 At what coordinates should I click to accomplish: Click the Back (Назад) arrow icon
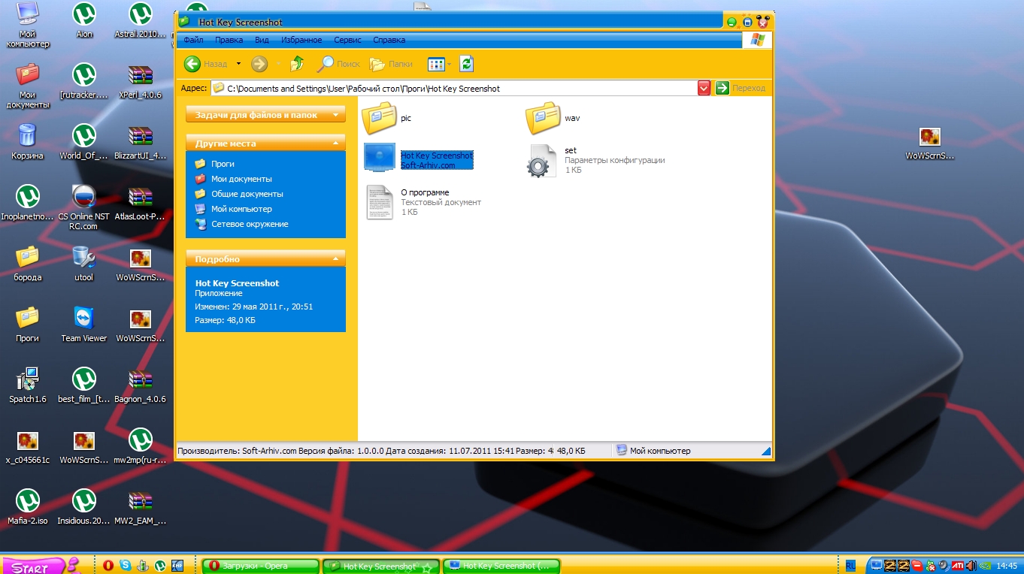[x=192, y=64]
